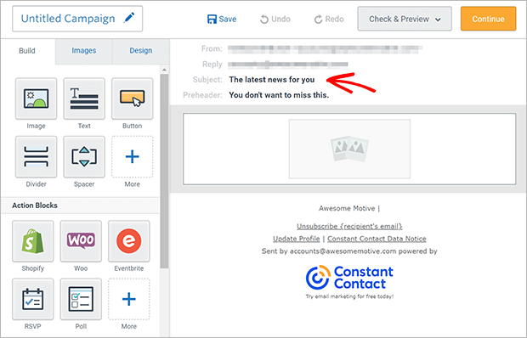The height and width of the screenshot is (338, 527).
Task: Click Try email marketing for free today
Action: [349, 296]
